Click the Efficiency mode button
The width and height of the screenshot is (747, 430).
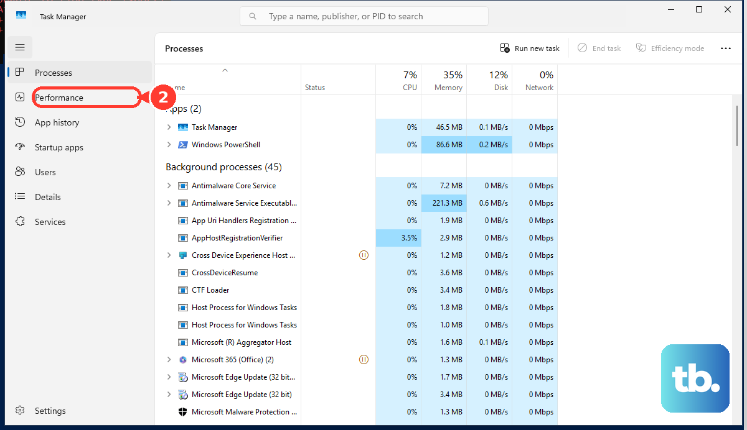coord(670,48)
